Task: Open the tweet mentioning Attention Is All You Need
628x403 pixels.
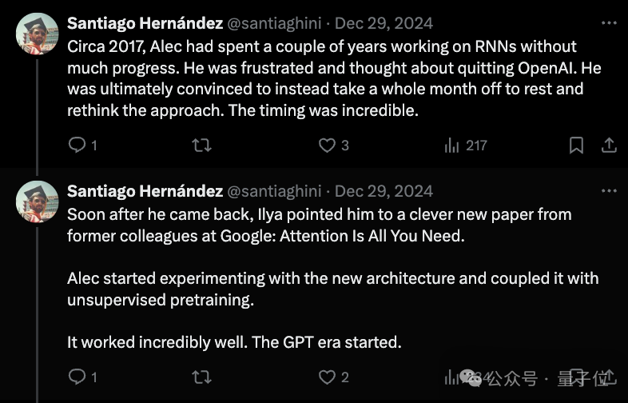Action: (x=333, y=278)
